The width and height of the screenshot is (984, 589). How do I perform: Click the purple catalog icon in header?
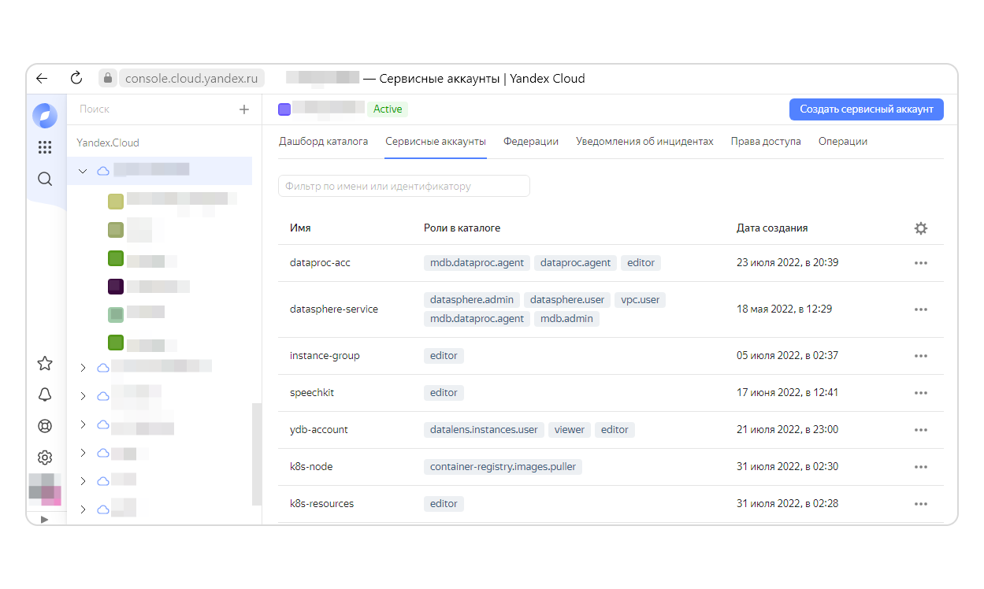[x=284, y=109]
